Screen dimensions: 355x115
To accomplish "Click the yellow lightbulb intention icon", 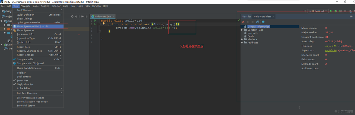I will pyautogui.click(x=104, y=24).
